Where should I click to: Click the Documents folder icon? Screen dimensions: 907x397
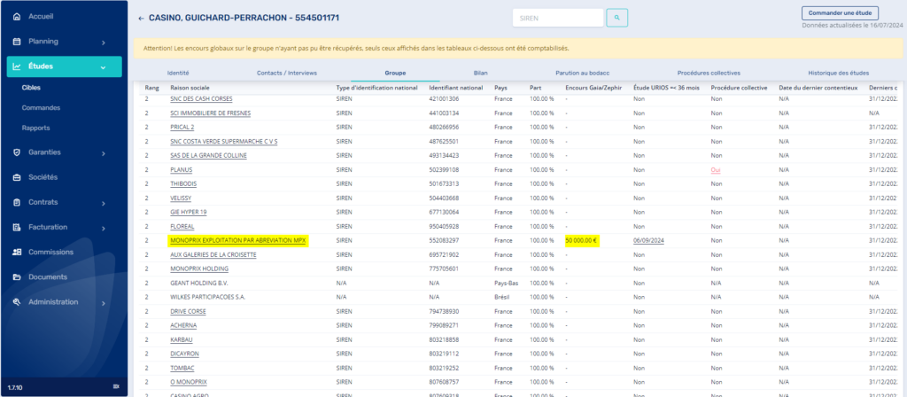pyautogui.click(x=17, y=277)
